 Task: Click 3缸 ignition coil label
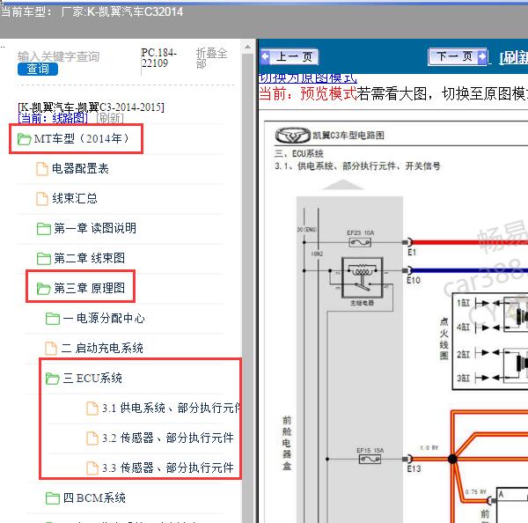[x=463, y=378]
